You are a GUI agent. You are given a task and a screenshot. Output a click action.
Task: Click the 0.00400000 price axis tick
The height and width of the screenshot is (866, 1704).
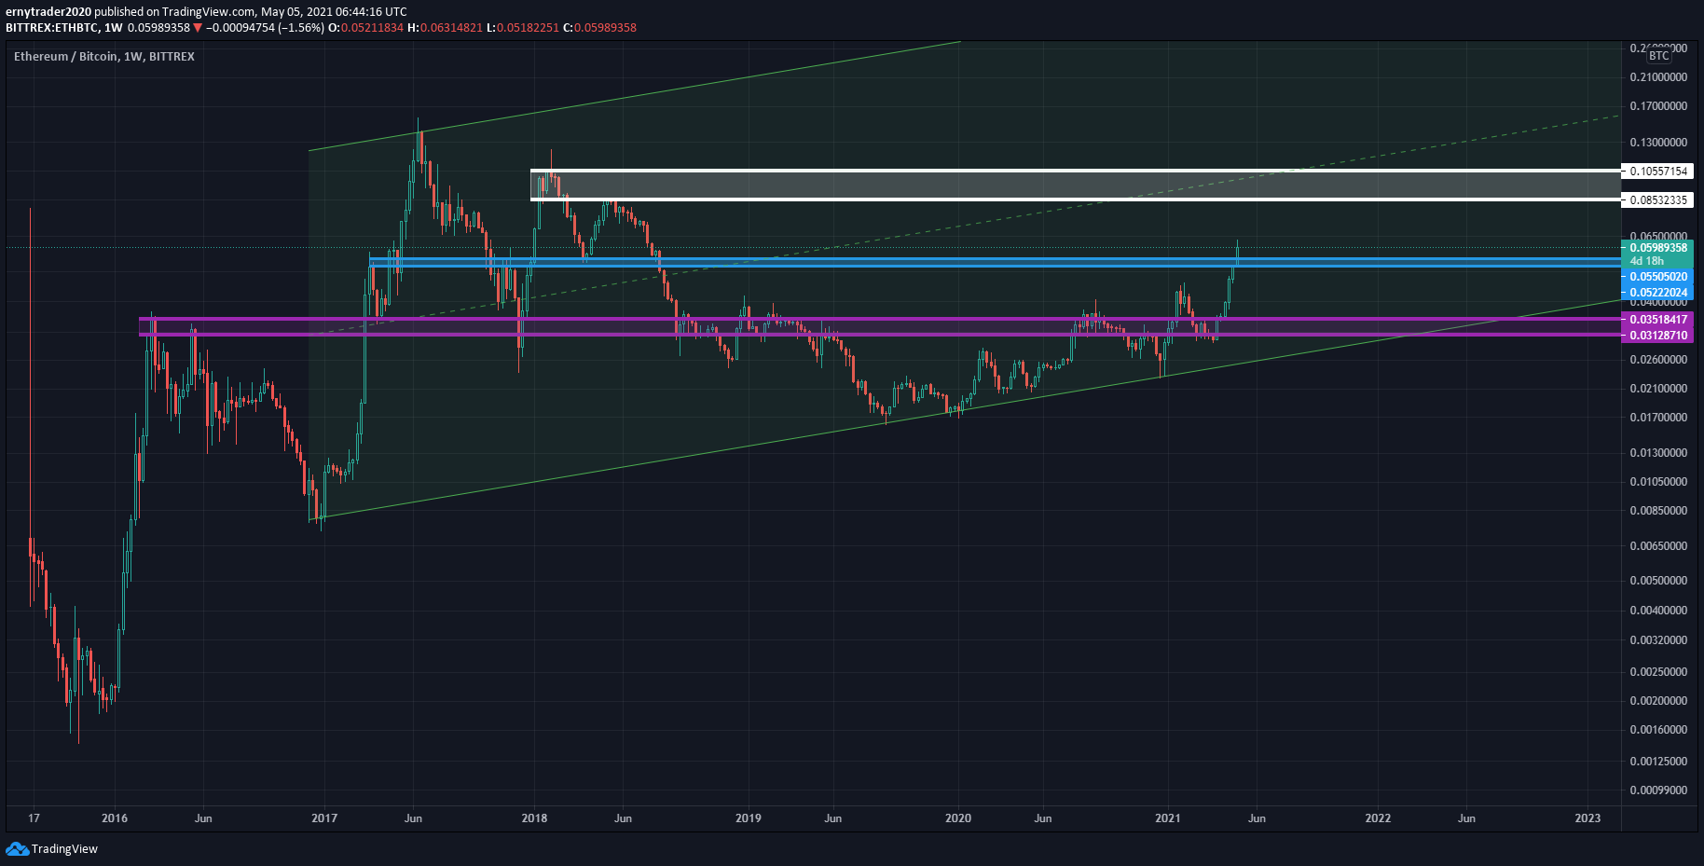coord(1658,611)
